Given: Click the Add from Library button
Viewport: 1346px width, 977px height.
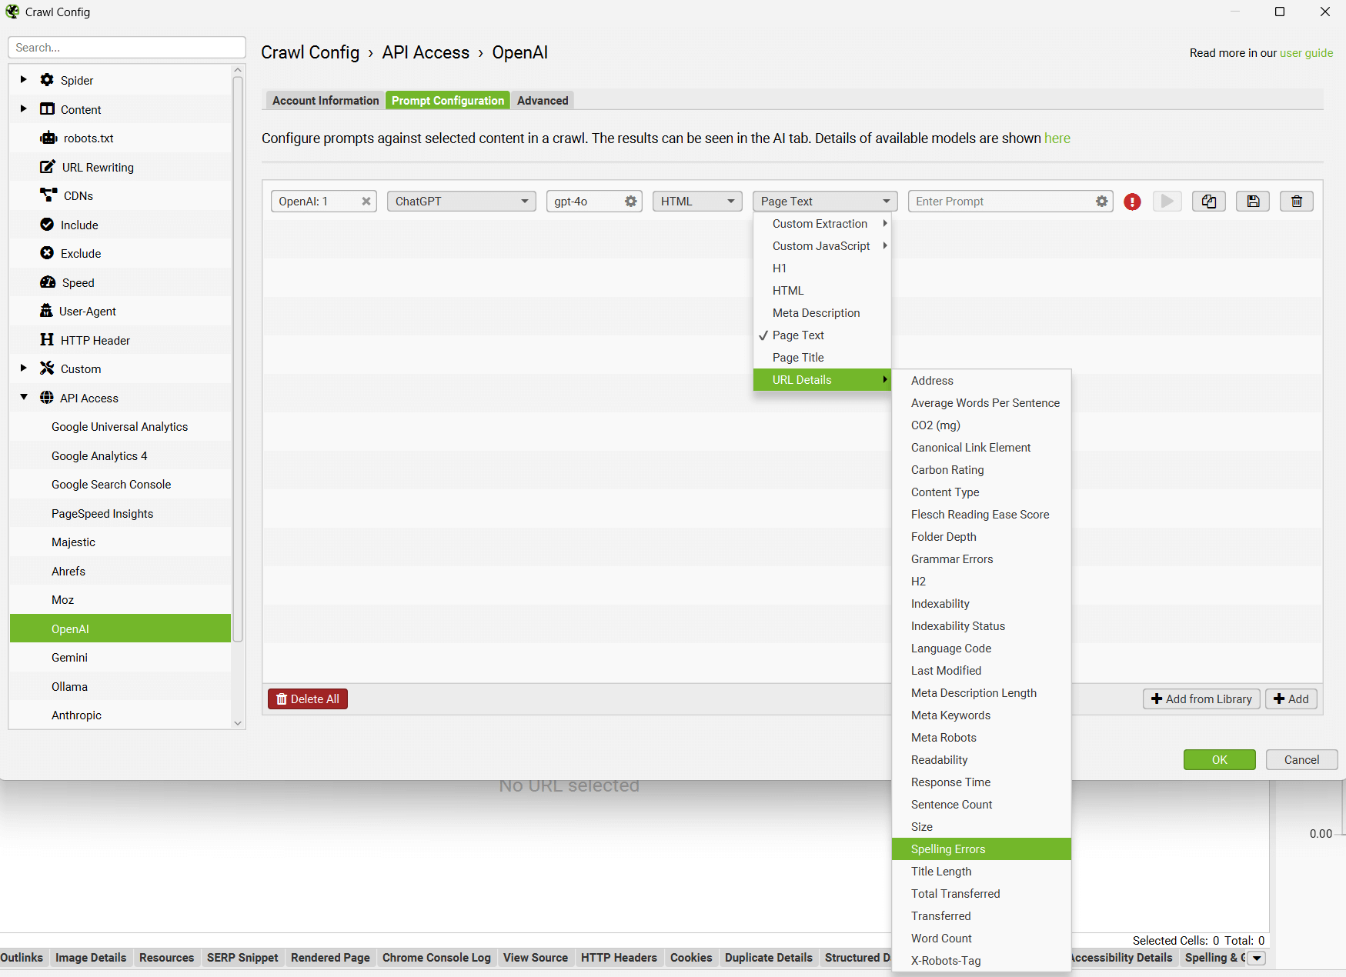Looking at the screenshot, I should pyautogui.click(x=1201, y=699).
